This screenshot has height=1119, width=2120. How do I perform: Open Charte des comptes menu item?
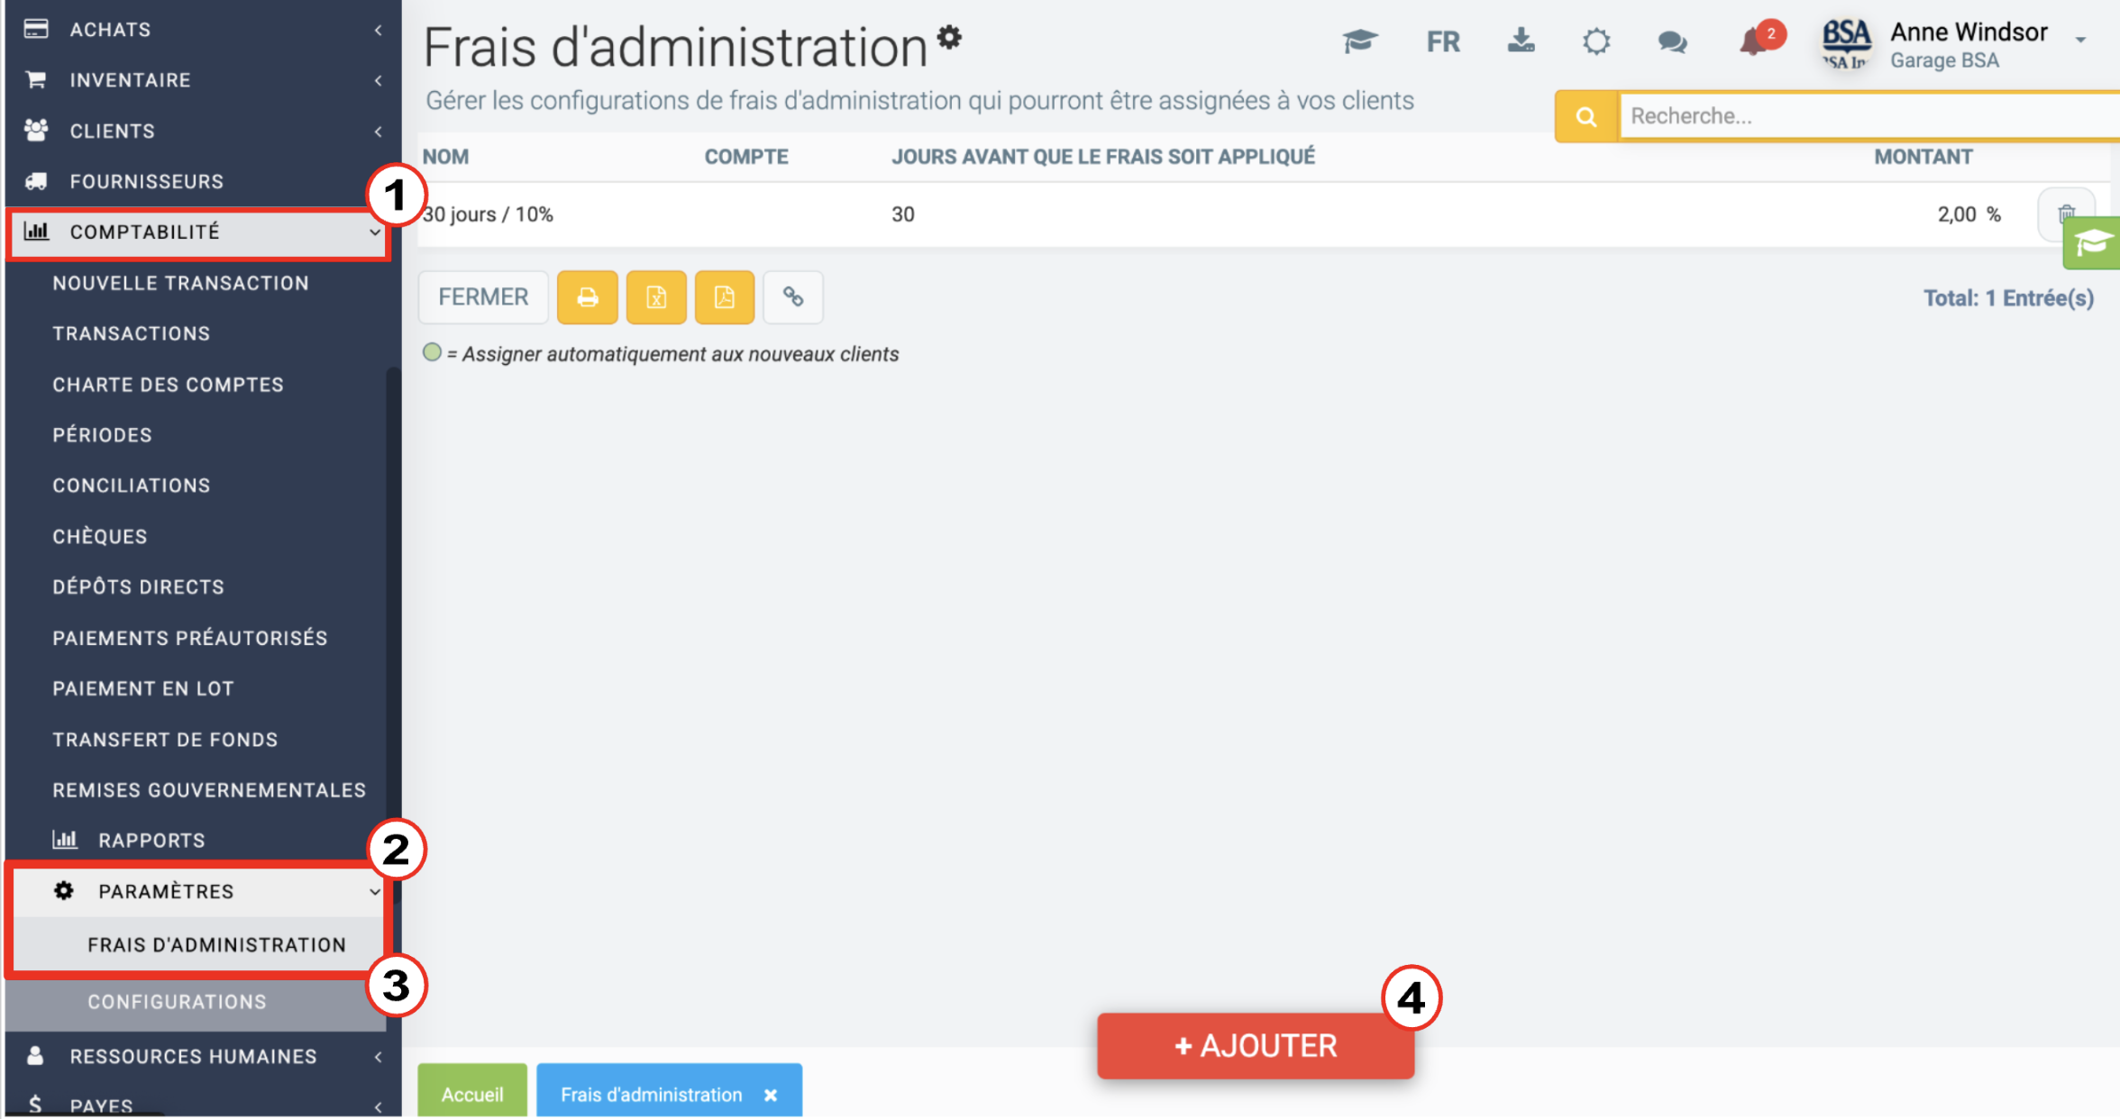[x=169, y=385]
